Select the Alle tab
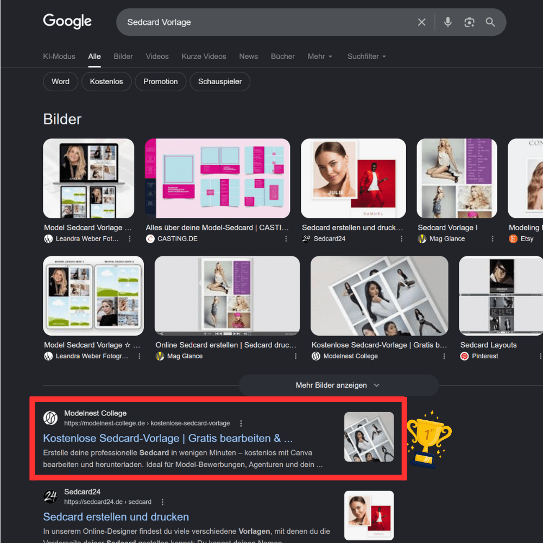 [94, 56]
